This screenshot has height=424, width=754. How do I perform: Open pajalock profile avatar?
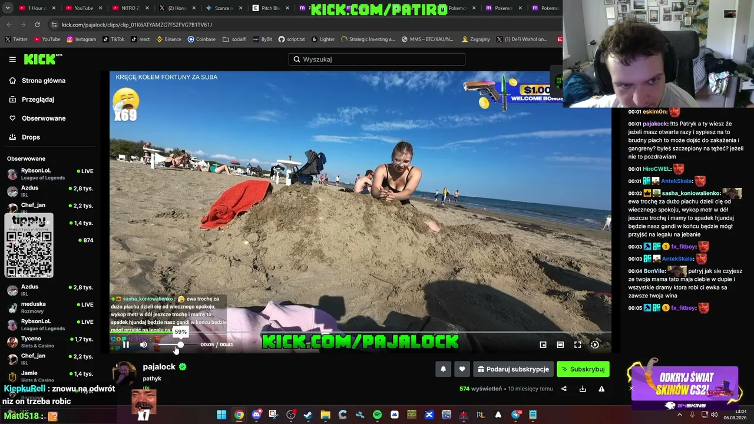(x=124, y=373)
